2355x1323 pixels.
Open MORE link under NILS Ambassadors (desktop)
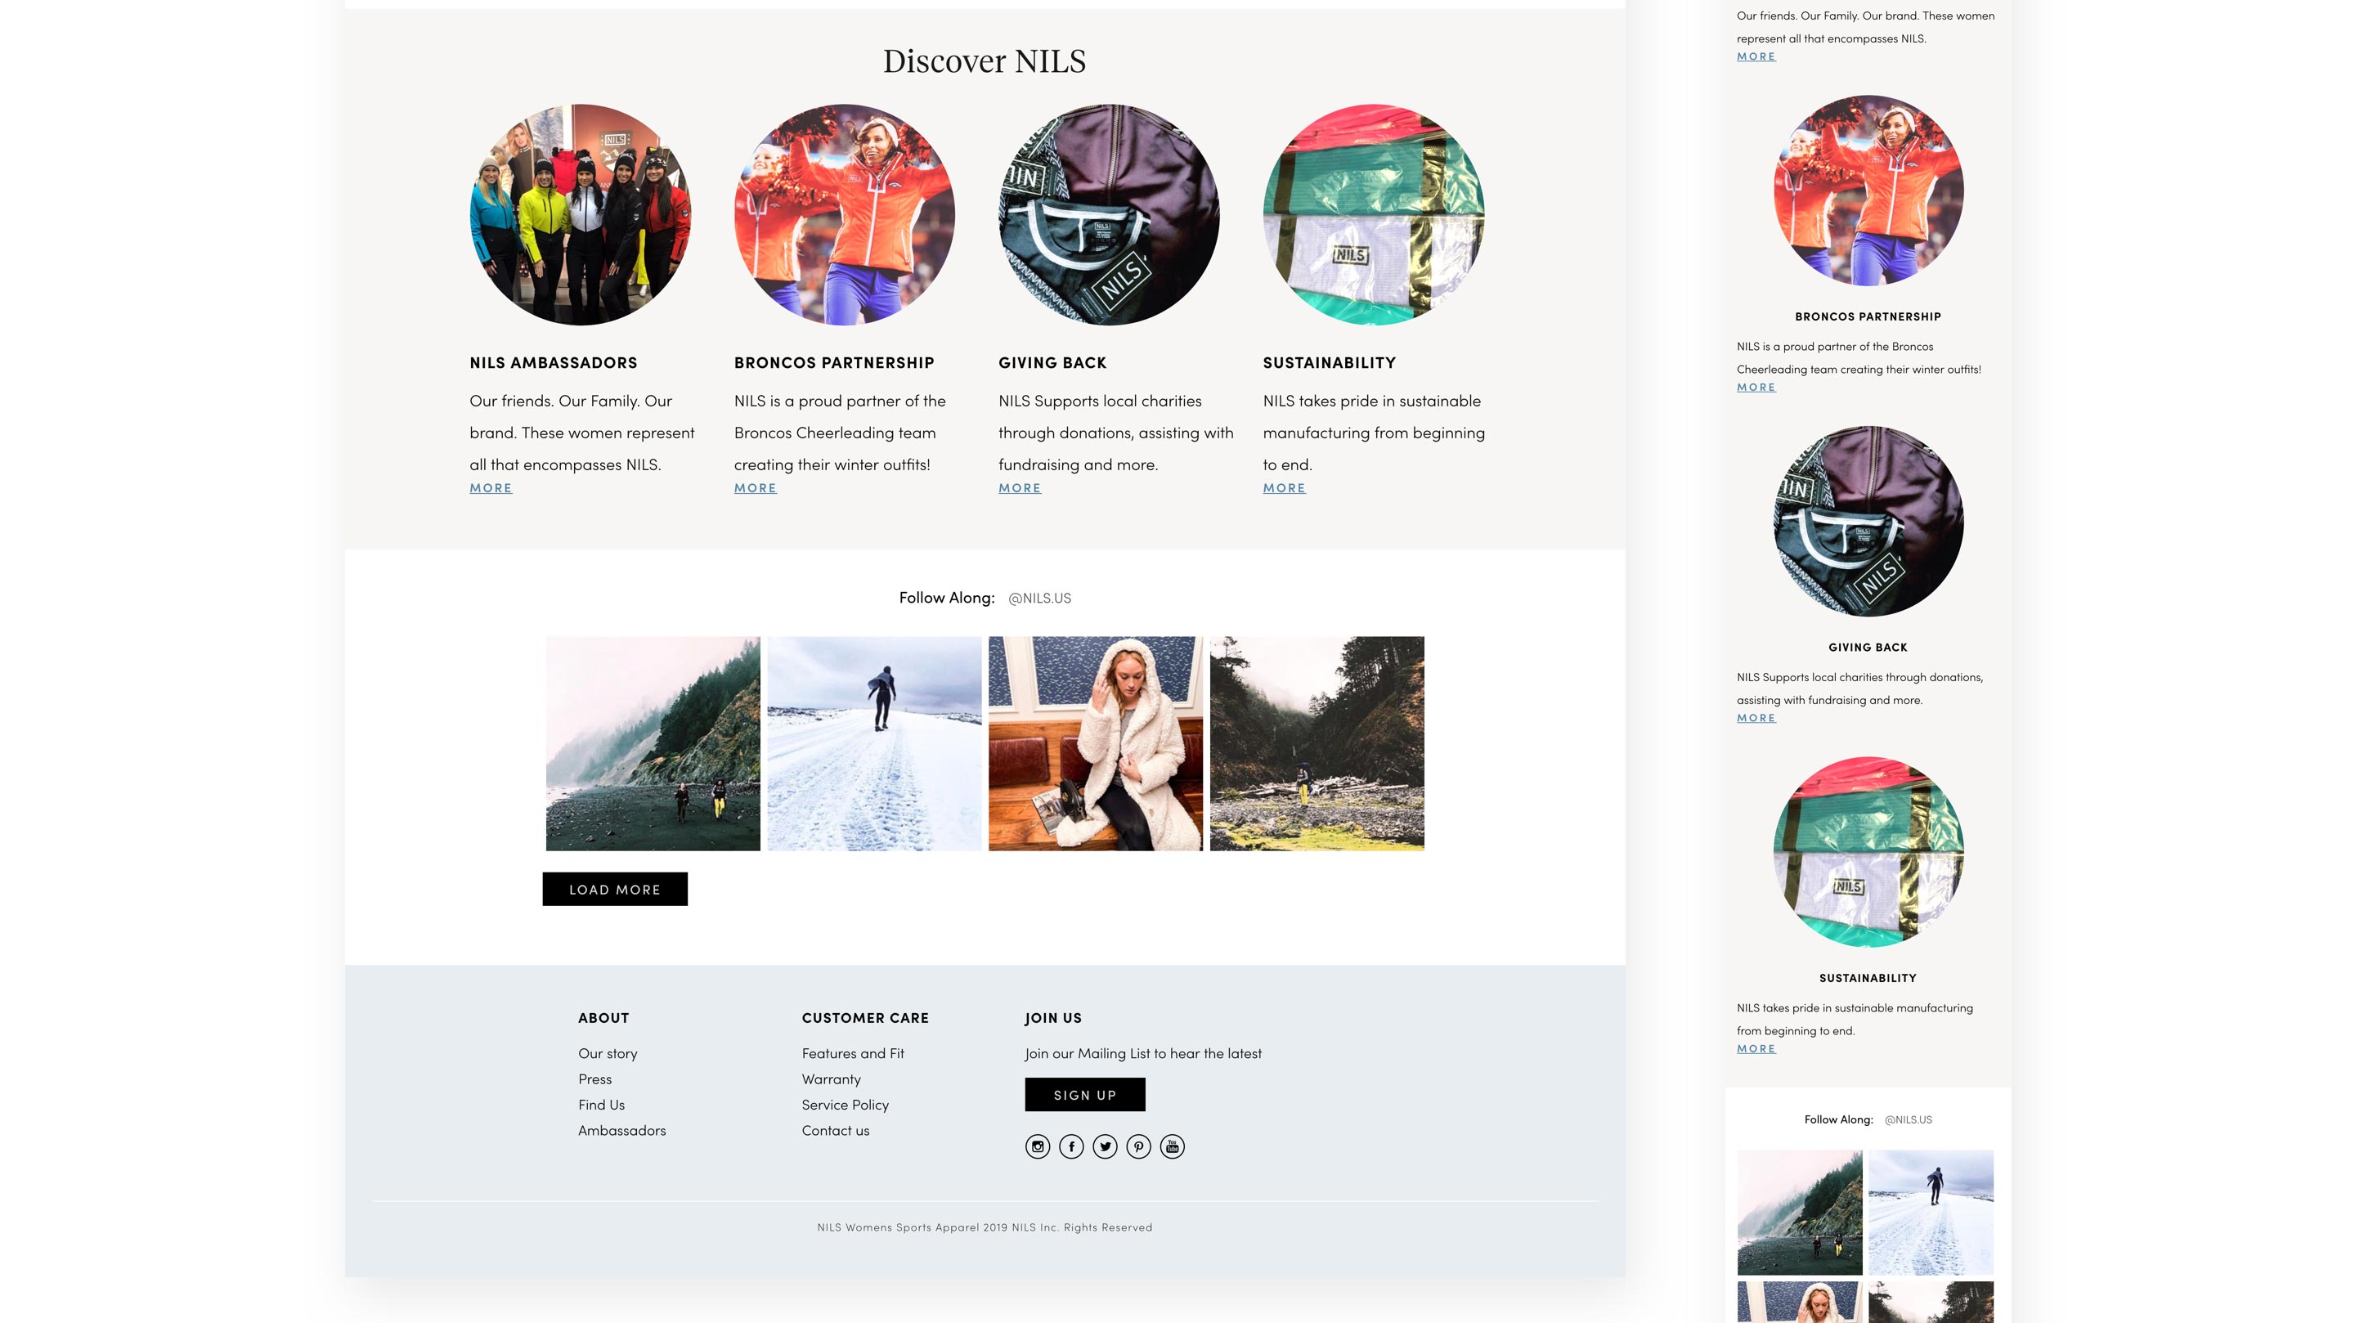click(x=491, y=488)
